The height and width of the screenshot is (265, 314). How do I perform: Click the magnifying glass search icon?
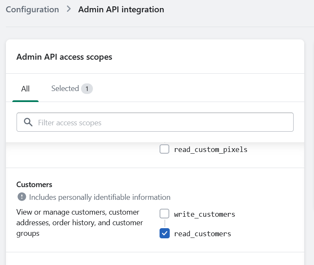28,122
